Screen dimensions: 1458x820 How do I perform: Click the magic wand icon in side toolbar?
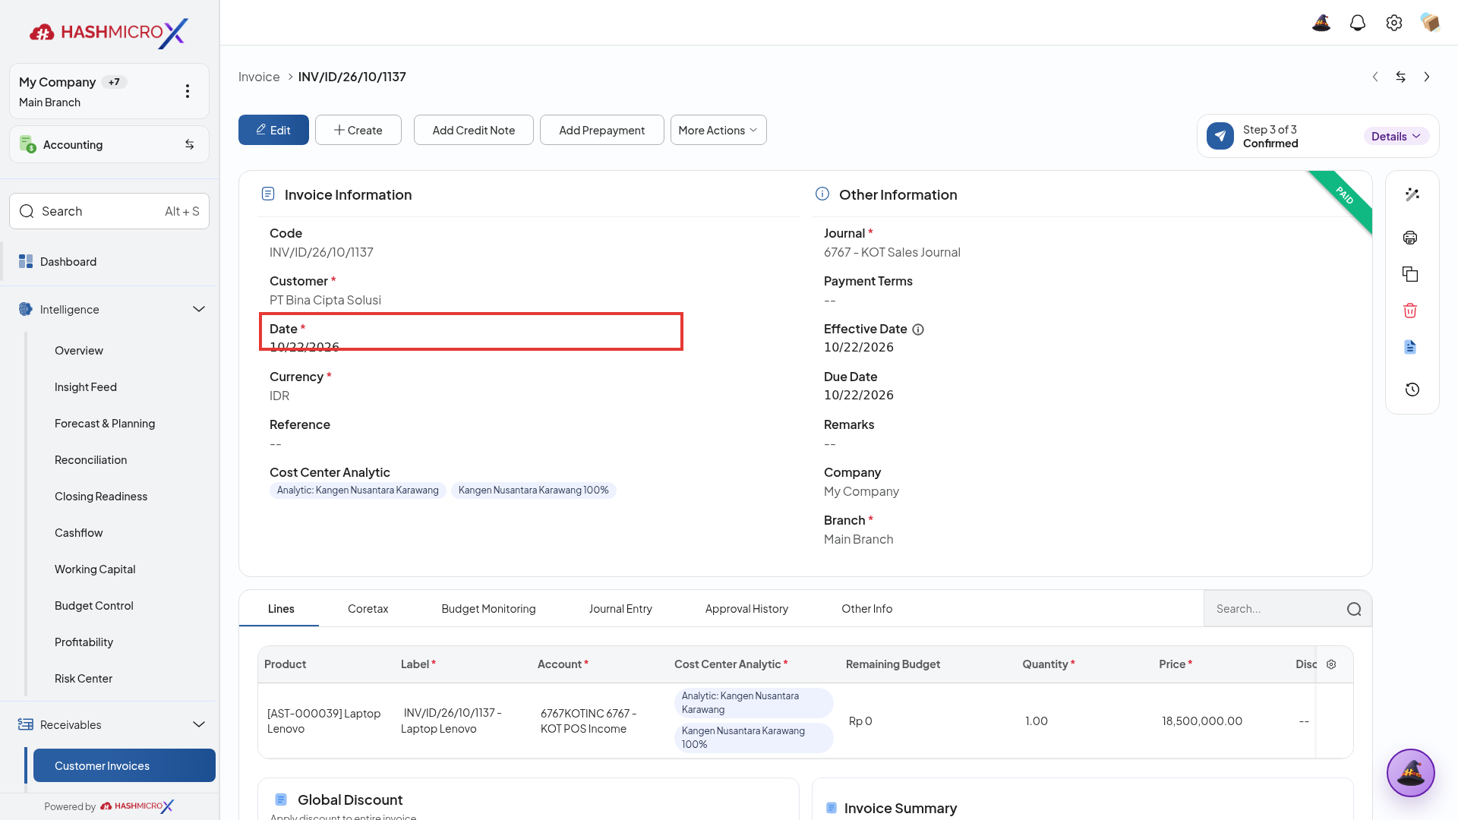[x=1412, y=195]
